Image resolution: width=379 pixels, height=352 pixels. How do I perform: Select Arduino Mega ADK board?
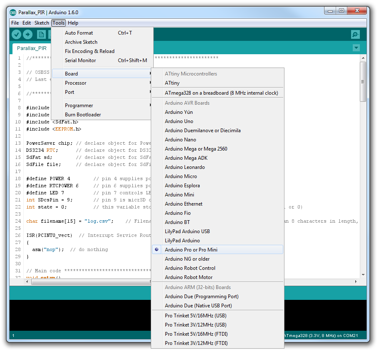tap(217, 158)
